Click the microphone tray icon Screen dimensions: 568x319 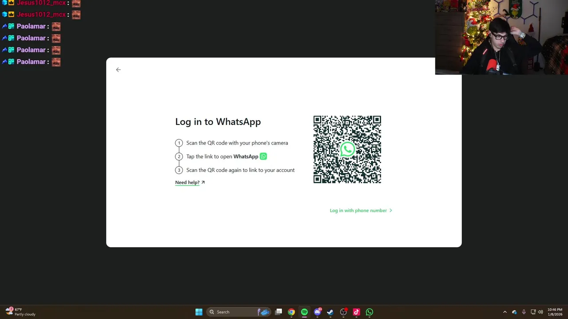(524, 312)
